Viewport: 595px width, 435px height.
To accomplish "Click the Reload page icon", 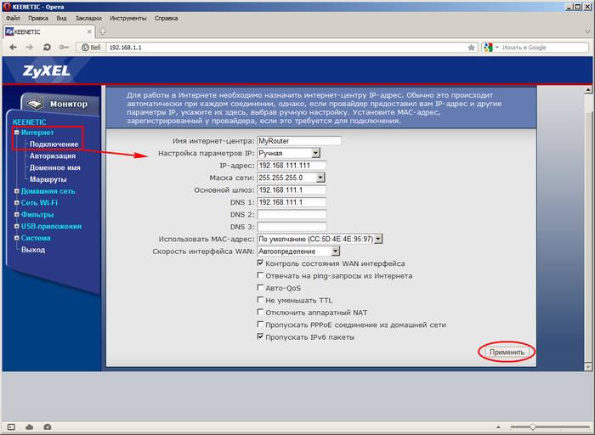I will point(46,48).
